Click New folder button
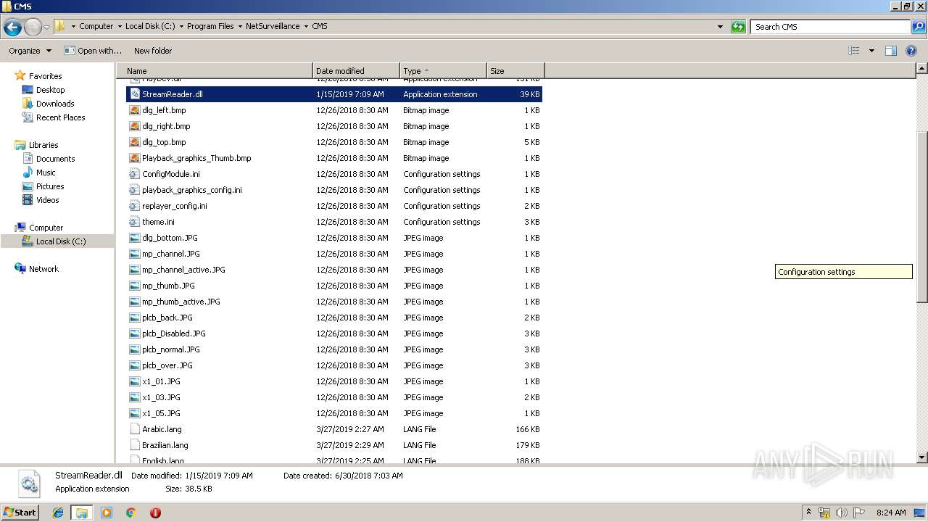This screenshot has width=928, height=522. 153,51
